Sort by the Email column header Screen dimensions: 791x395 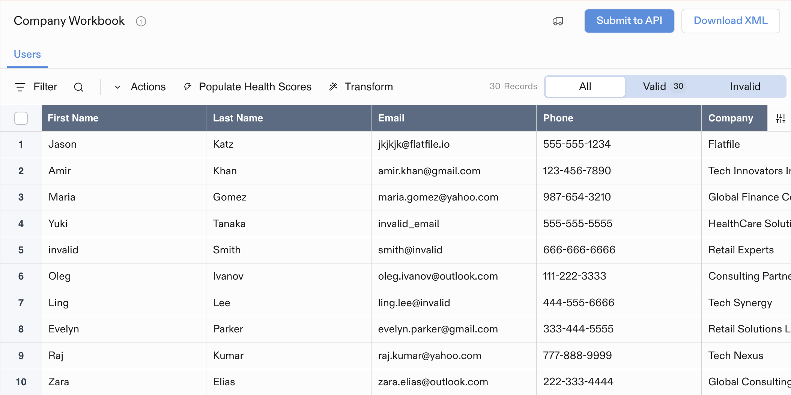click(x=454, y=118)
